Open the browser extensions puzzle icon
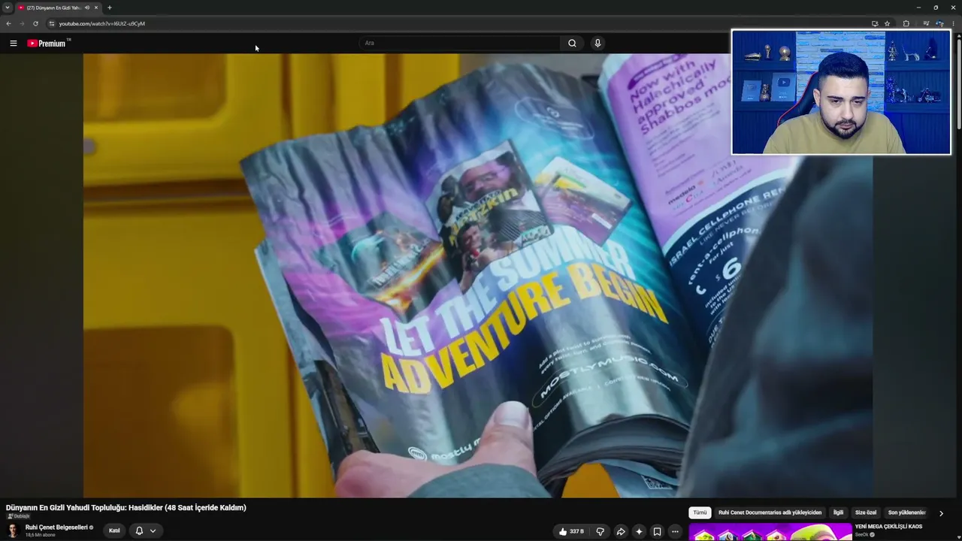The image size is (962, 541). (x=906, y=23)
